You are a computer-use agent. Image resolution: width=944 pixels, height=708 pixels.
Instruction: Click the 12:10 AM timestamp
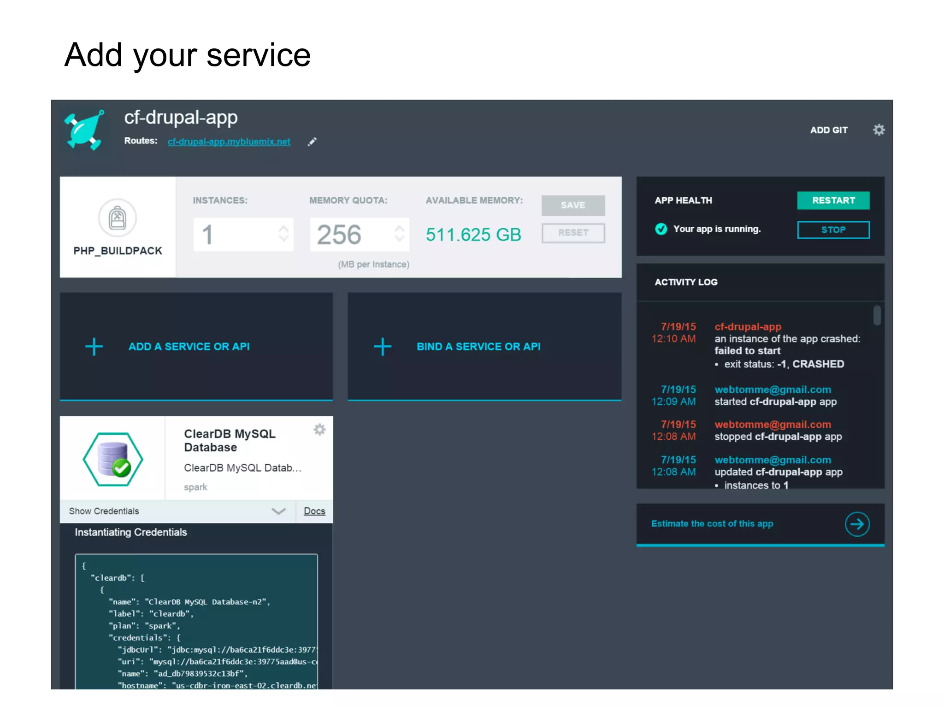[673, 339]
